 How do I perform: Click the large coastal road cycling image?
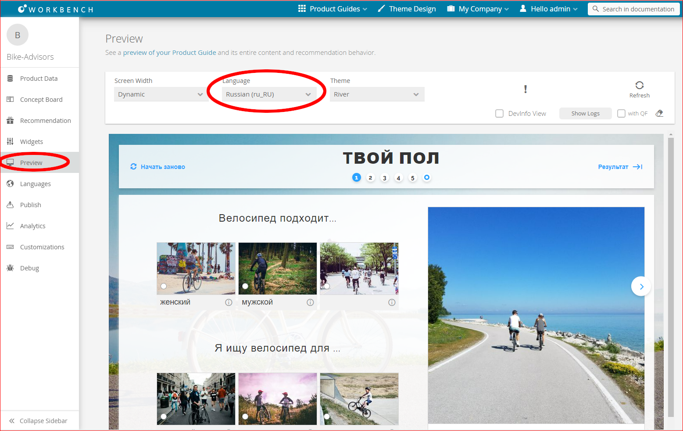536,315
